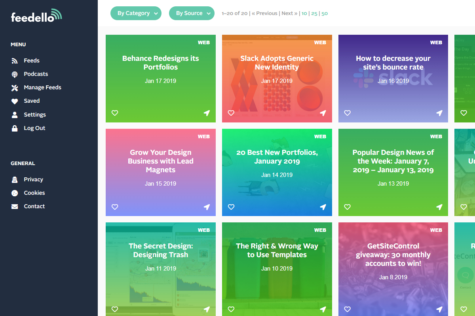Click the Jan 14 2019 date on Portfolios card

(277, 175)
